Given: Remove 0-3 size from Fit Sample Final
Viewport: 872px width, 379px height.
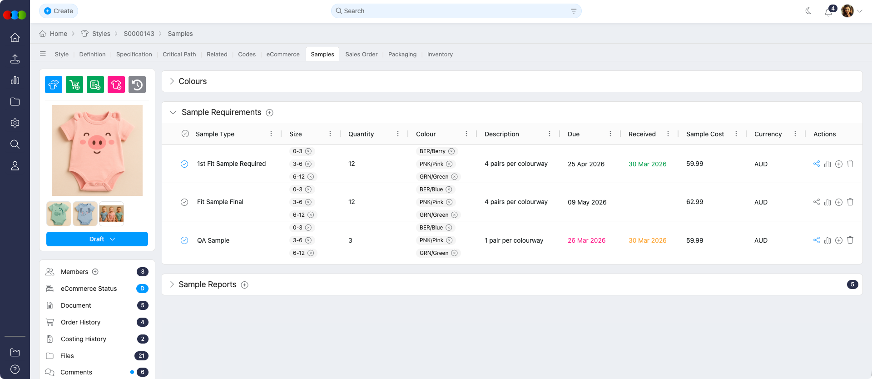Looking at the screenshot, I should (308, 189).
